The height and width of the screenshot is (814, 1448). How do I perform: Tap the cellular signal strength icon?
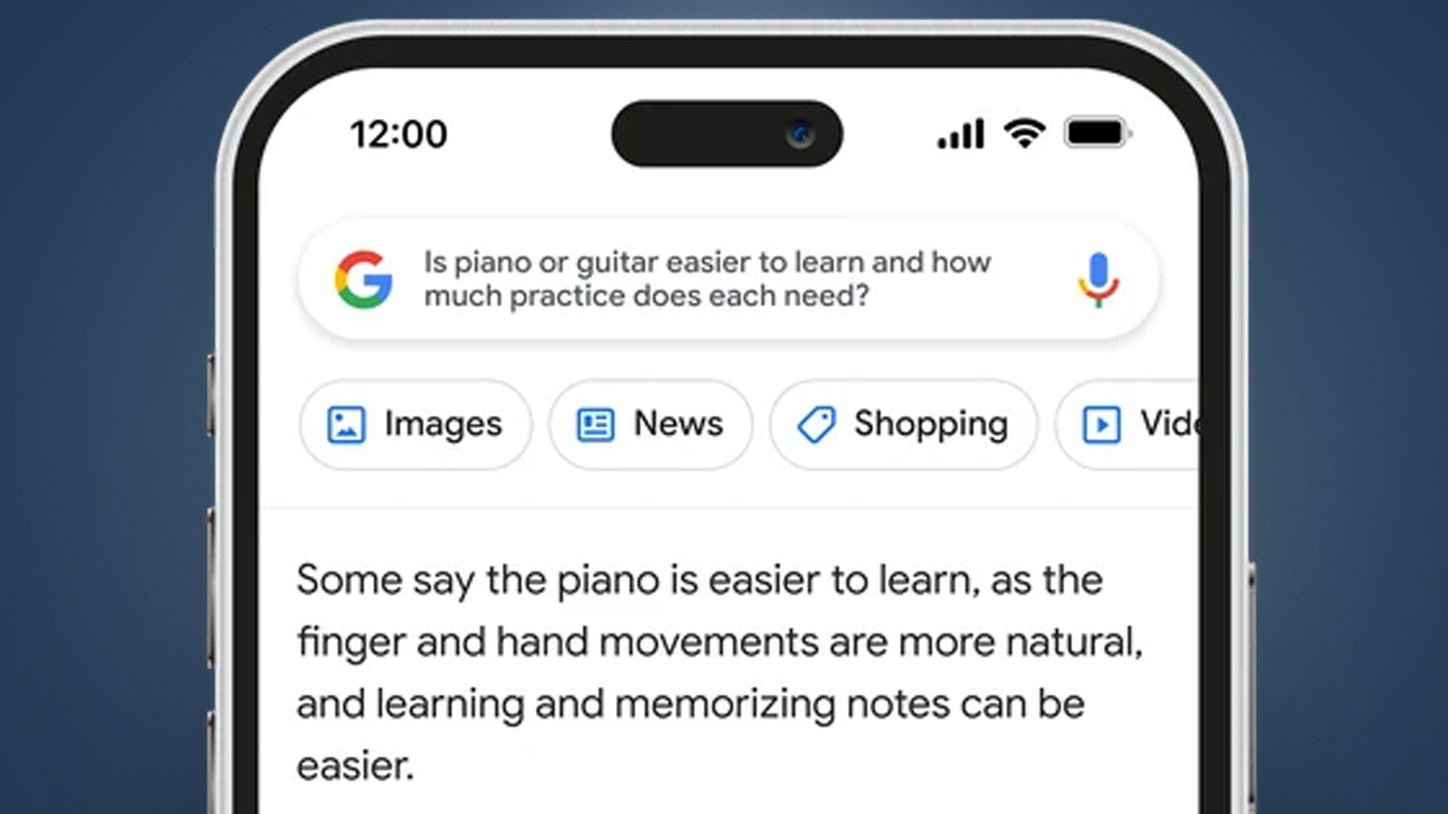click(958, 134)
